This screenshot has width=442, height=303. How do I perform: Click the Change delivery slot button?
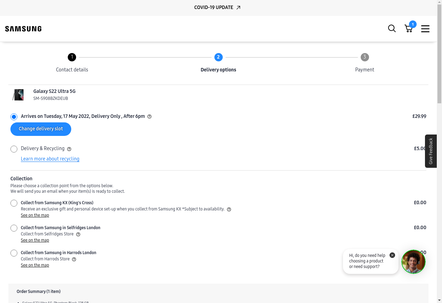pos(41,129)
